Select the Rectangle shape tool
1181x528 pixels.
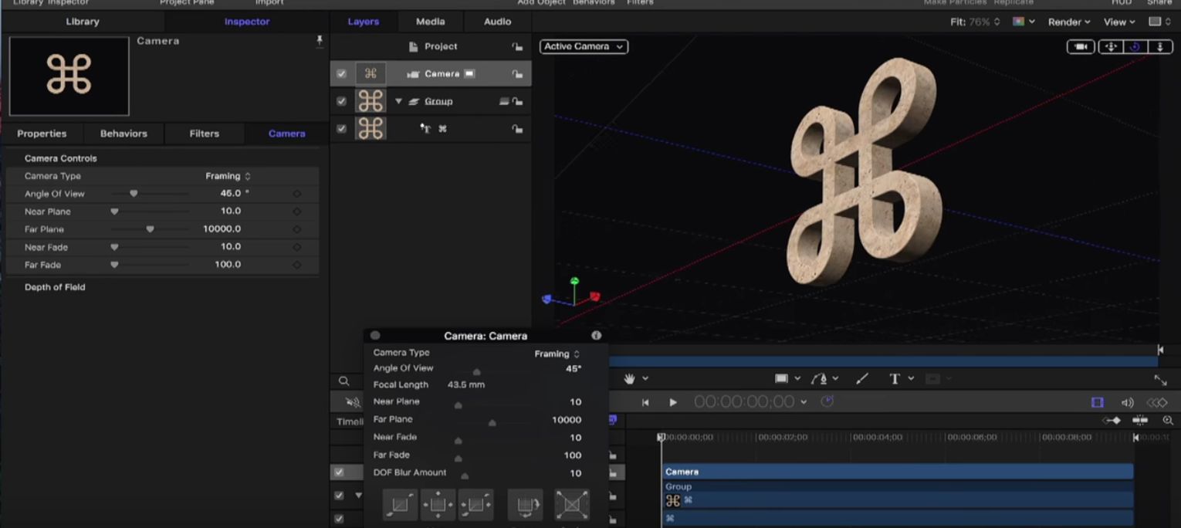pos(782,379)
